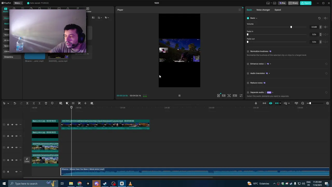Open VLC from the taskbar

click(x=130, y=184)
